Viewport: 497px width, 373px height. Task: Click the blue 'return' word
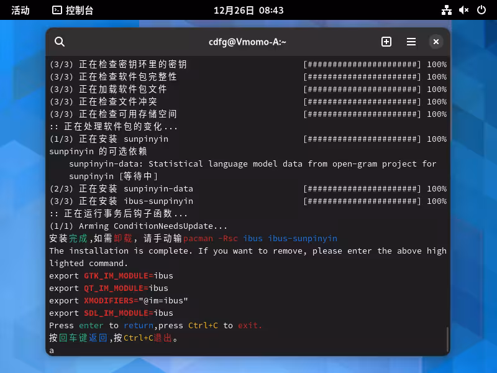pos(139,326)
